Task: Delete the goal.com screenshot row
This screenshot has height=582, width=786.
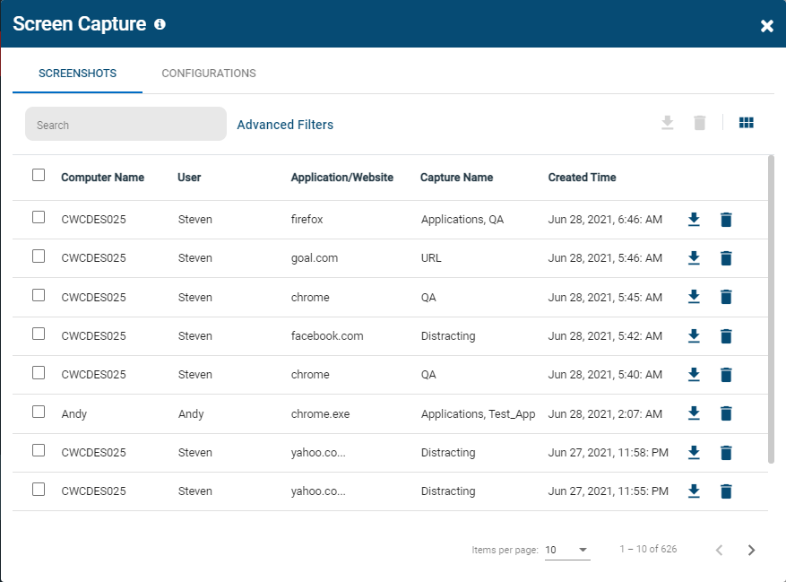Action: pos(726,258)
